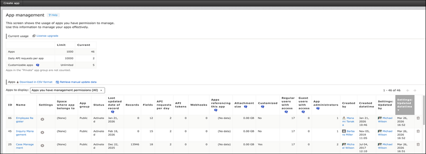Click the ID column header
Image resolution: width=426 pixels, height=154 pixels.
pyautogui.click(x=10, y=105)
